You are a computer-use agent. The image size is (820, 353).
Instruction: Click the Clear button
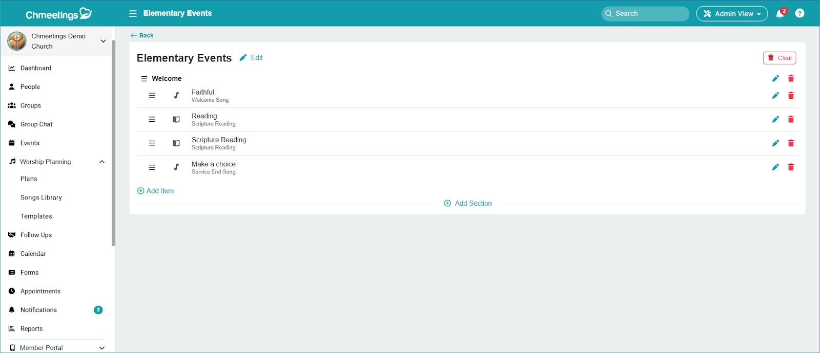tap(779, 58)
